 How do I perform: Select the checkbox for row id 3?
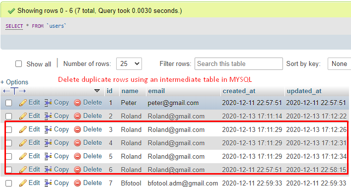tap(9, 130)
